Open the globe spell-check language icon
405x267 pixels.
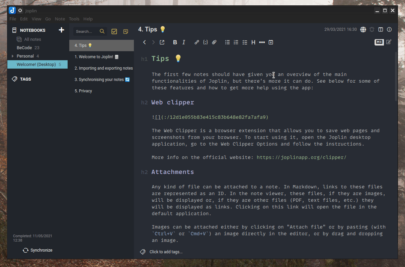tap(363, 29)
